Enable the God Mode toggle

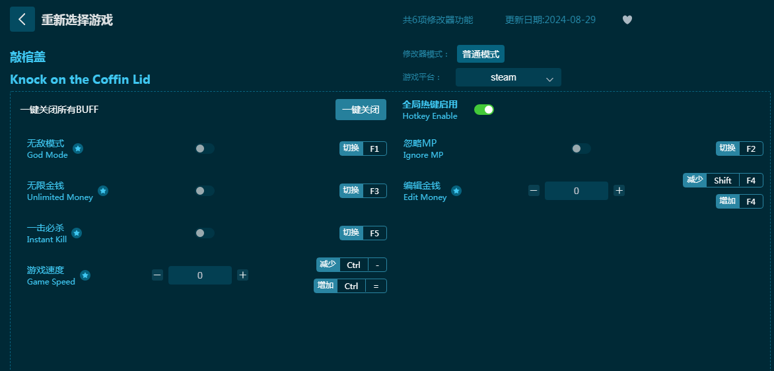tap(205, 149)
